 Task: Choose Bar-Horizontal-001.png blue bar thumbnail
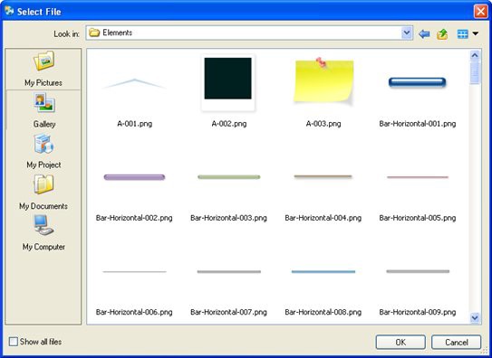[418, 82]
